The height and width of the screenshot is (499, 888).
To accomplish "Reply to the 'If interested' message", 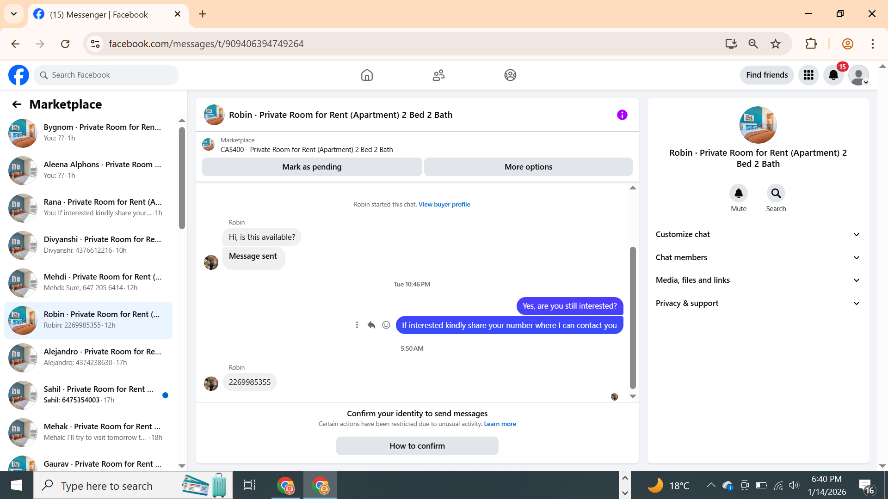I will tap(371, 325).
